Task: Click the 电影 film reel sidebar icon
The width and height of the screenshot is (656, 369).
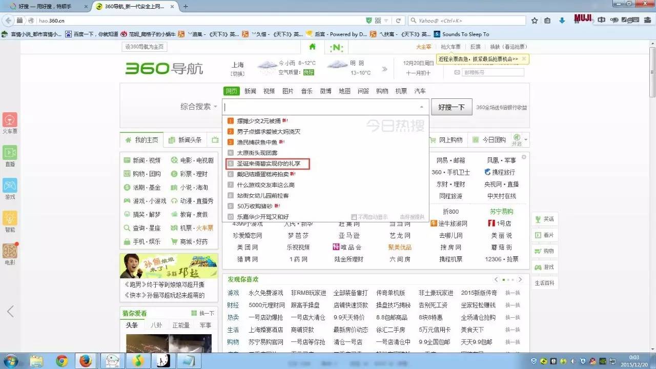Action: pos(10,251)
